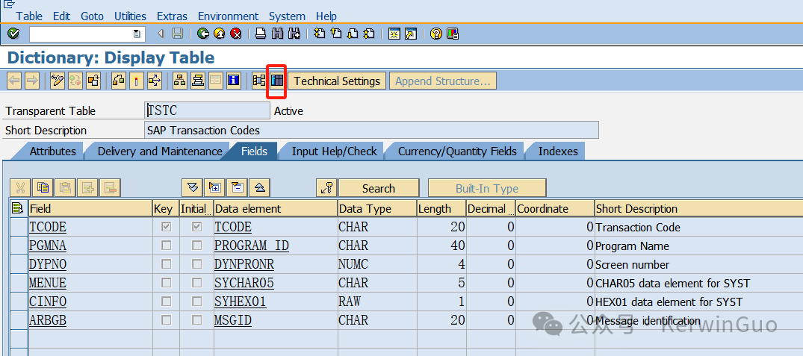
Task: Go to First Page icon
Action: coord(320,34)
